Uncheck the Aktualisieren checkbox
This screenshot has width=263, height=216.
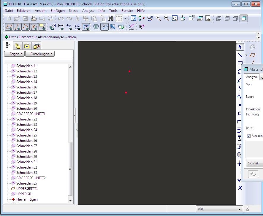pos(248,136)
